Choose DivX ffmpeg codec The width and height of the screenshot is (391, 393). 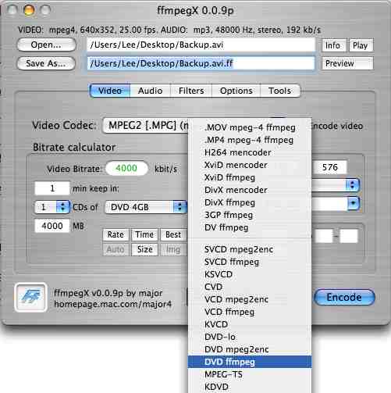(250, 202)
